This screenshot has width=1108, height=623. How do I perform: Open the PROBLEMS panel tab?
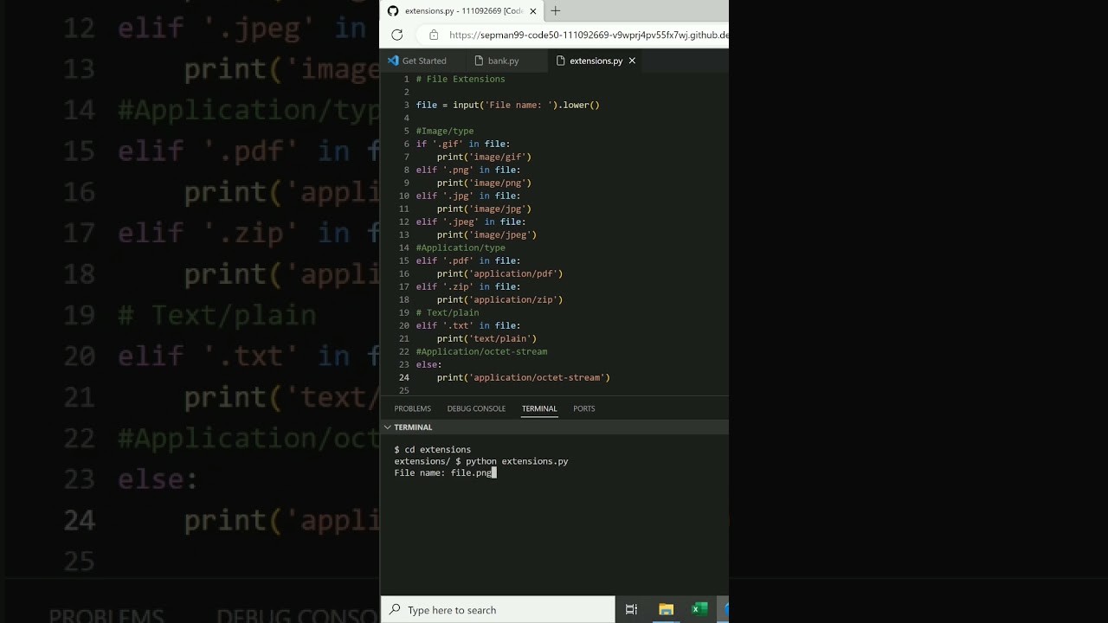pos(412,408)
